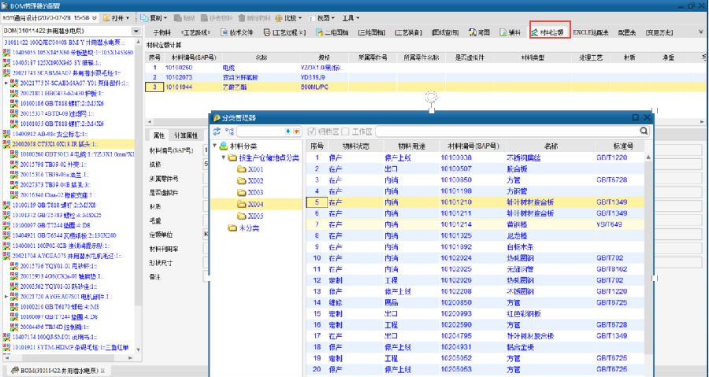Toggle the 归档区 checkbox
Viewport: 709px width, 377px height.
click(x=313, y=131)
